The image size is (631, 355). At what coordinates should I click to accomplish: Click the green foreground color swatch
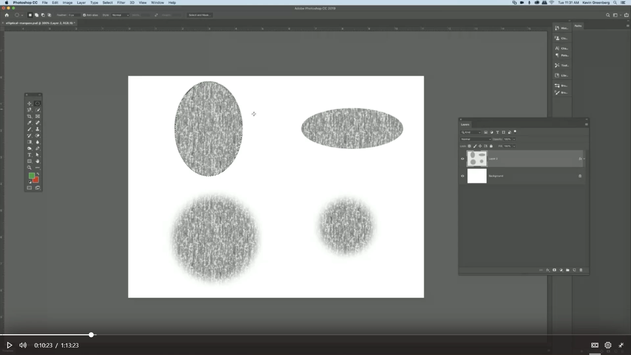click(x=32, y=176)
